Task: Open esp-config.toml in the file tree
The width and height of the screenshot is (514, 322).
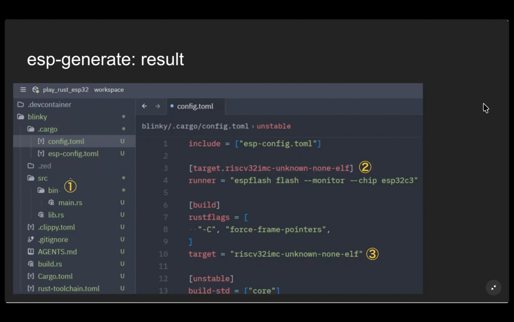Action: point(74,154)
